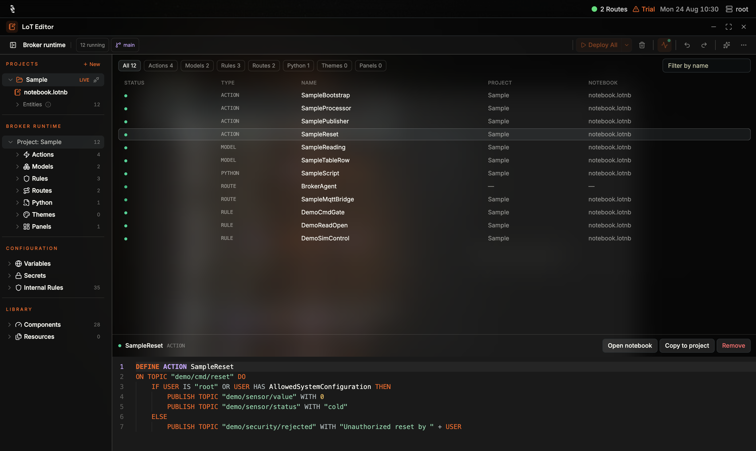Image resolution: width=756 pixels, height=451 pixels.
Task: Filter by Rules 3 tab
Action: [x=231, y=66]
